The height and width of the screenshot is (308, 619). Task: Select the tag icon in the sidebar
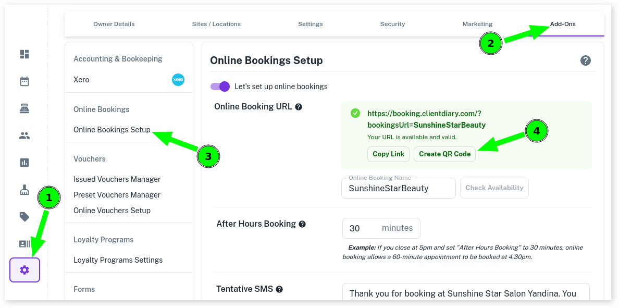[24, 217]
